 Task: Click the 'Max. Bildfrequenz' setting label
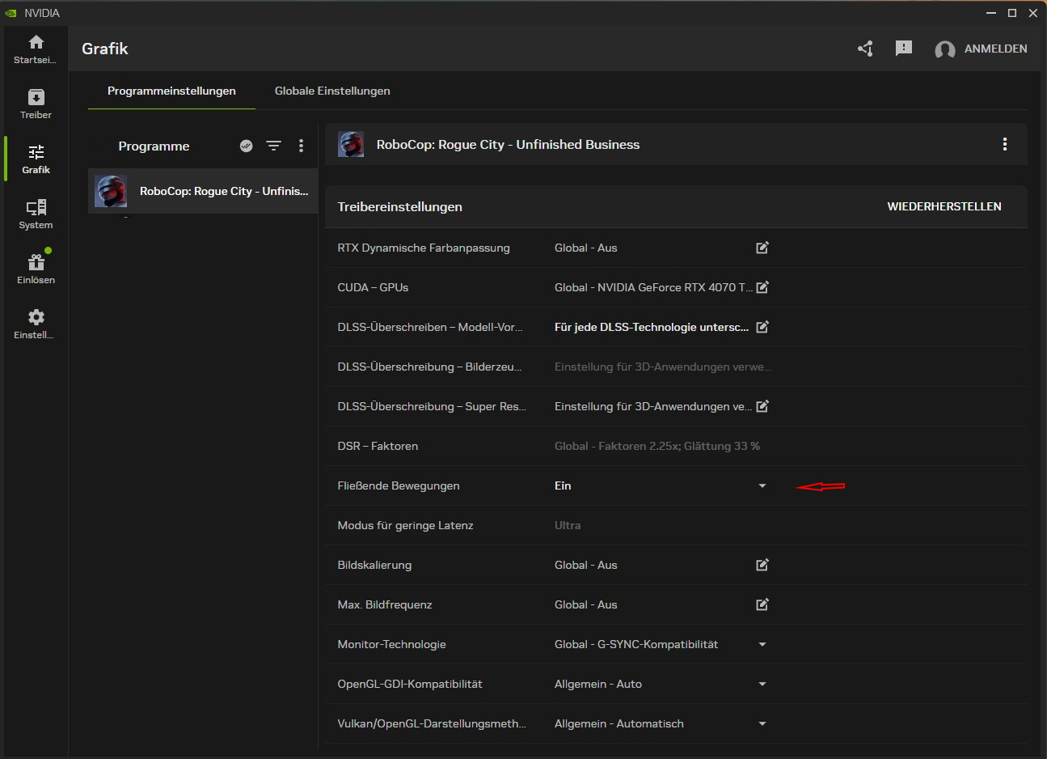click(x=385, y=604)
